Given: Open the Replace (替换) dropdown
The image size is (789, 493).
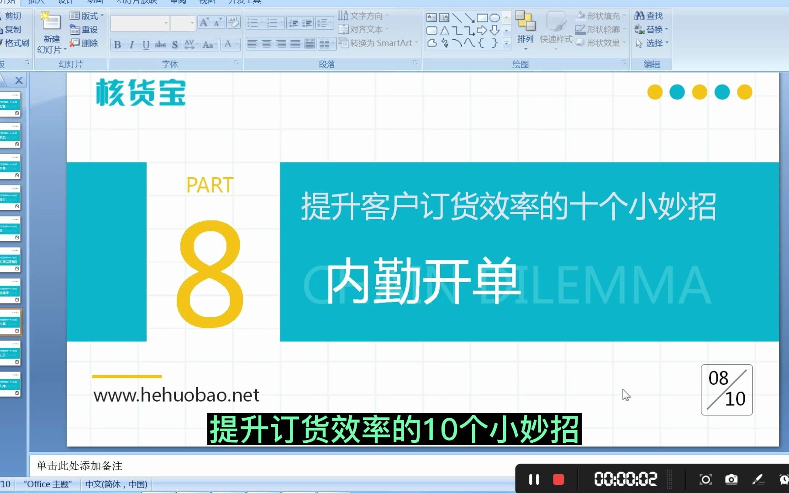Looking at the screenshot, I should click(652, 30).
